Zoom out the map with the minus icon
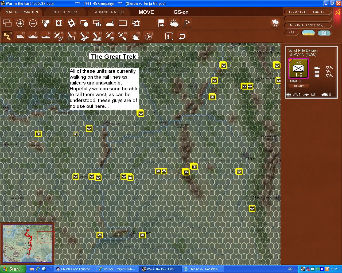This screenshot has height=273, width=342. (33, 23)
